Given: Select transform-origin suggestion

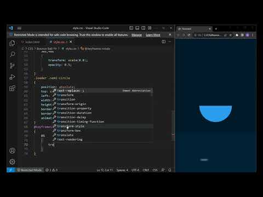Looking at the screenshot, I should (102, 104).
